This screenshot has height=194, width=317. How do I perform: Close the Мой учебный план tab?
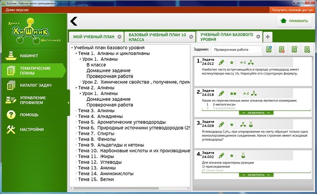point(119,37)
